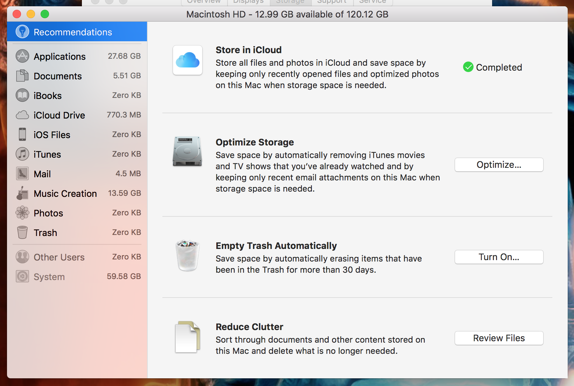Click the Other Users icon

pos(22,257)
